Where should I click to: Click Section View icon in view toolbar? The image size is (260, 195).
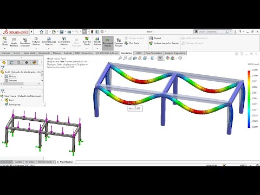tap(135, 58)
